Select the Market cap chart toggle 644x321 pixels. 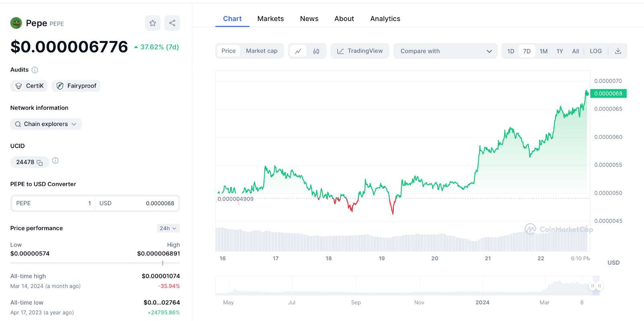coord(262,51)
